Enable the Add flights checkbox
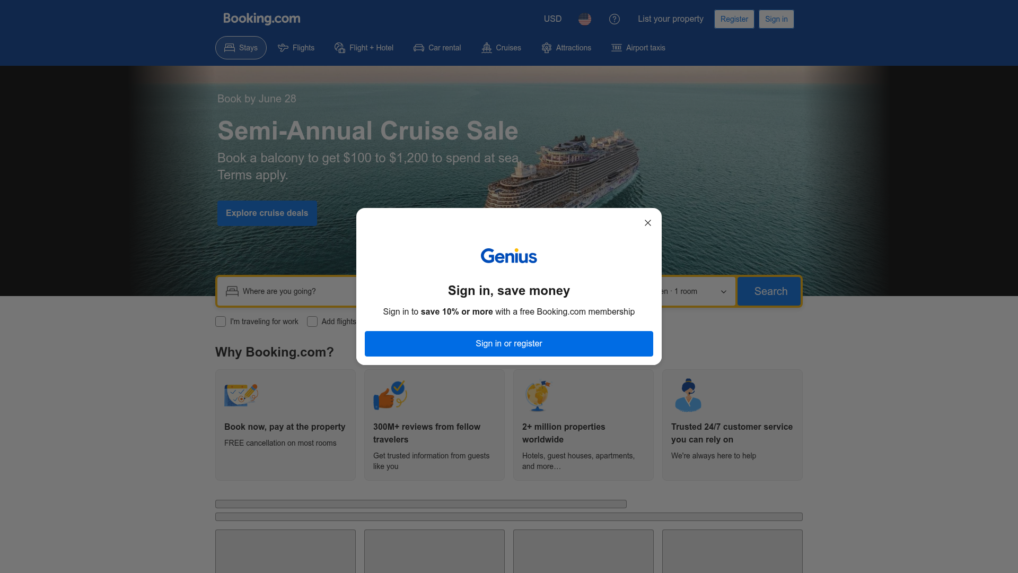The height and width of the screenshot is (573, 1018). pos(312,322)
